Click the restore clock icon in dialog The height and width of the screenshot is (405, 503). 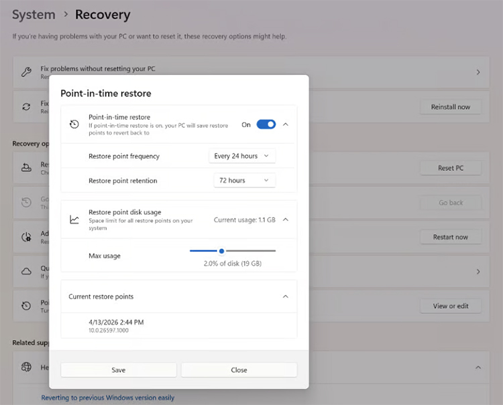[x=74, y=125]
